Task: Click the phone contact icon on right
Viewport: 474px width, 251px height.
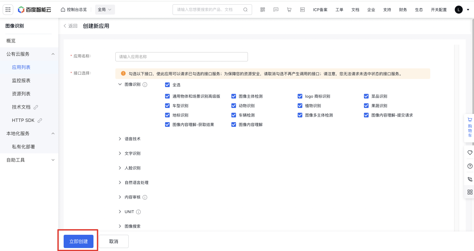Action: click(x=470, y=179)
